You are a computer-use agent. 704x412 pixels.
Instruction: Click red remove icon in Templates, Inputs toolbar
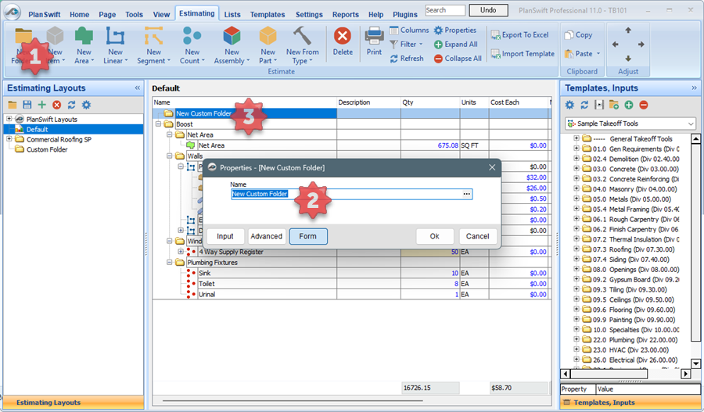644,105
